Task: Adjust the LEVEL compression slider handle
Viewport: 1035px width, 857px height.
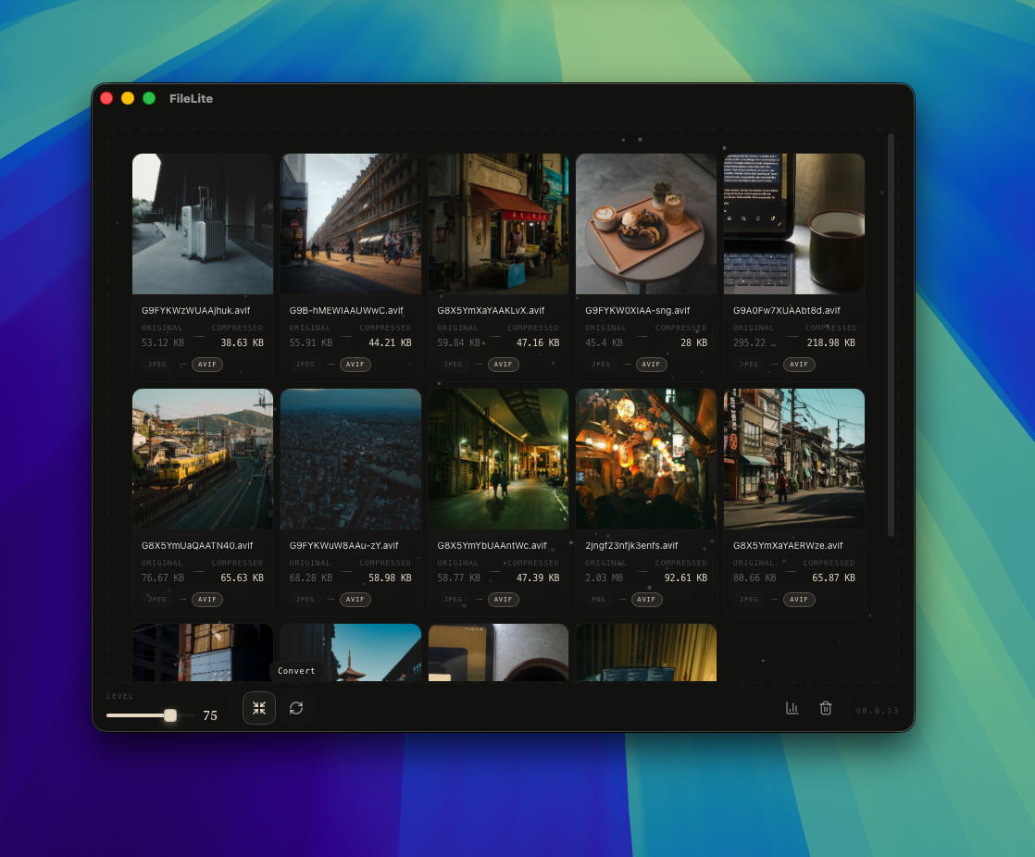Action: pyautogui.click(x=169, y=714)
